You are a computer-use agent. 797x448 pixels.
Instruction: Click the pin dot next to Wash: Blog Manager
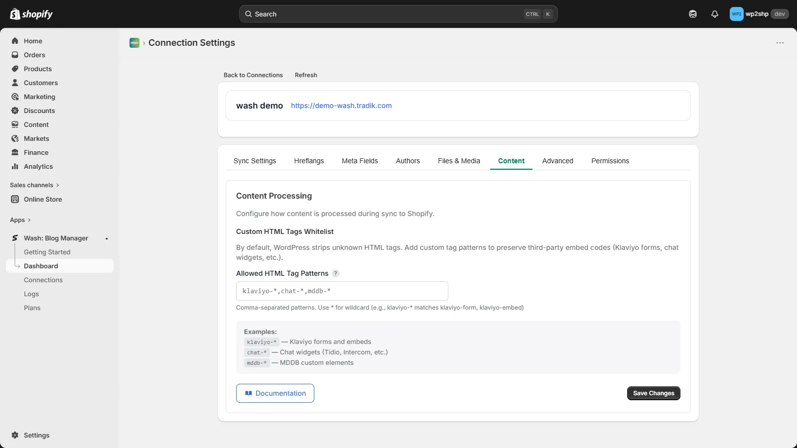pyautogui.click(x=107, y=238)
